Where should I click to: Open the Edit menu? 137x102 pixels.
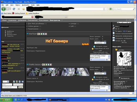click(x=7, y=5)
